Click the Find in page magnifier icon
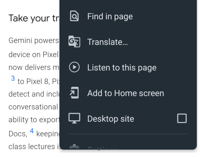 click(74, 16)
